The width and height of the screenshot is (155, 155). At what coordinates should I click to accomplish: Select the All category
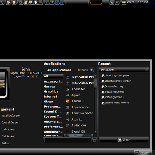pos(53,76)
